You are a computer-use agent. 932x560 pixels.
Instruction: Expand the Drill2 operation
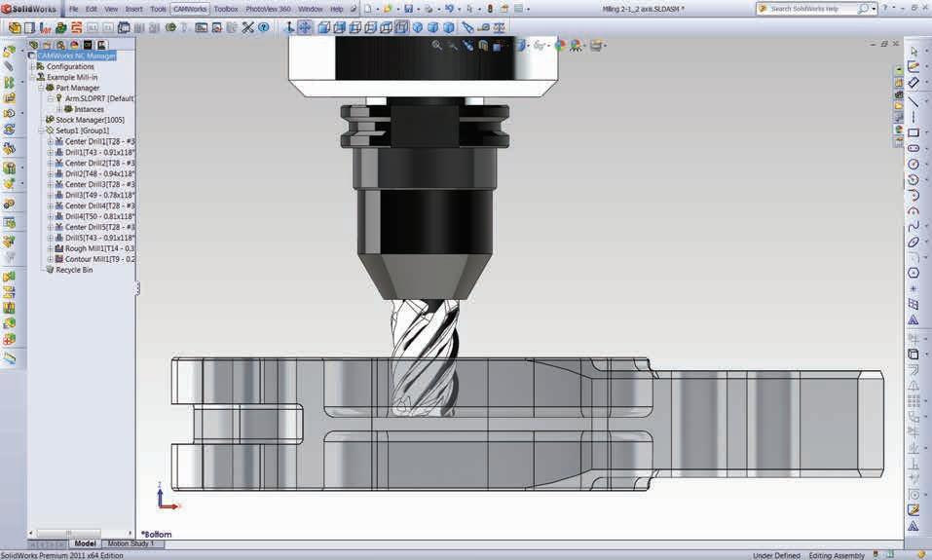click(x=50, y=173)
